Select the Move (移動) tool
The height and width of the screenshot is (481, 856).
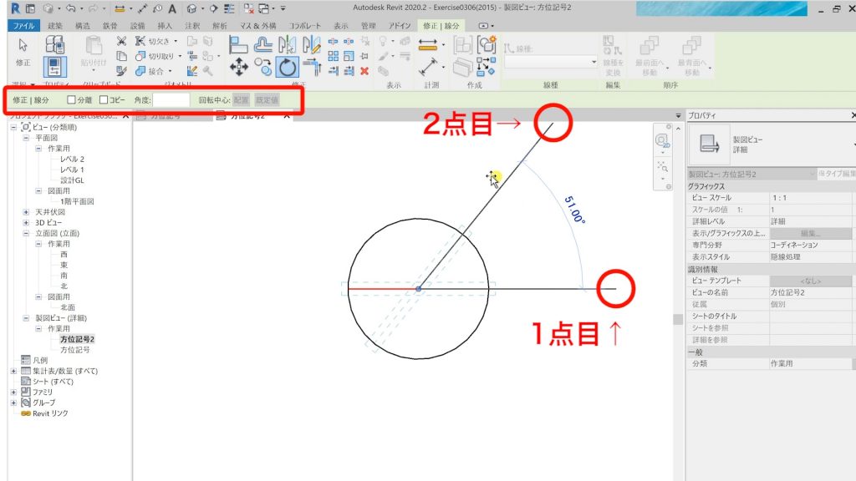pos(238,65)
